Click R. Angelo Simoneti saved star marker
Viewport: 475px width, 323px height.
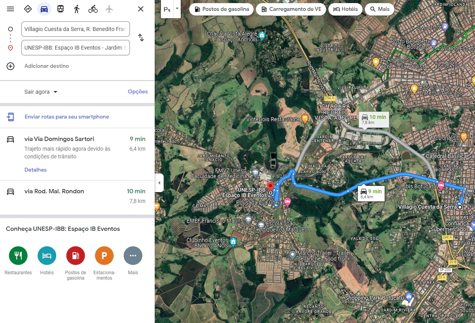376,62
